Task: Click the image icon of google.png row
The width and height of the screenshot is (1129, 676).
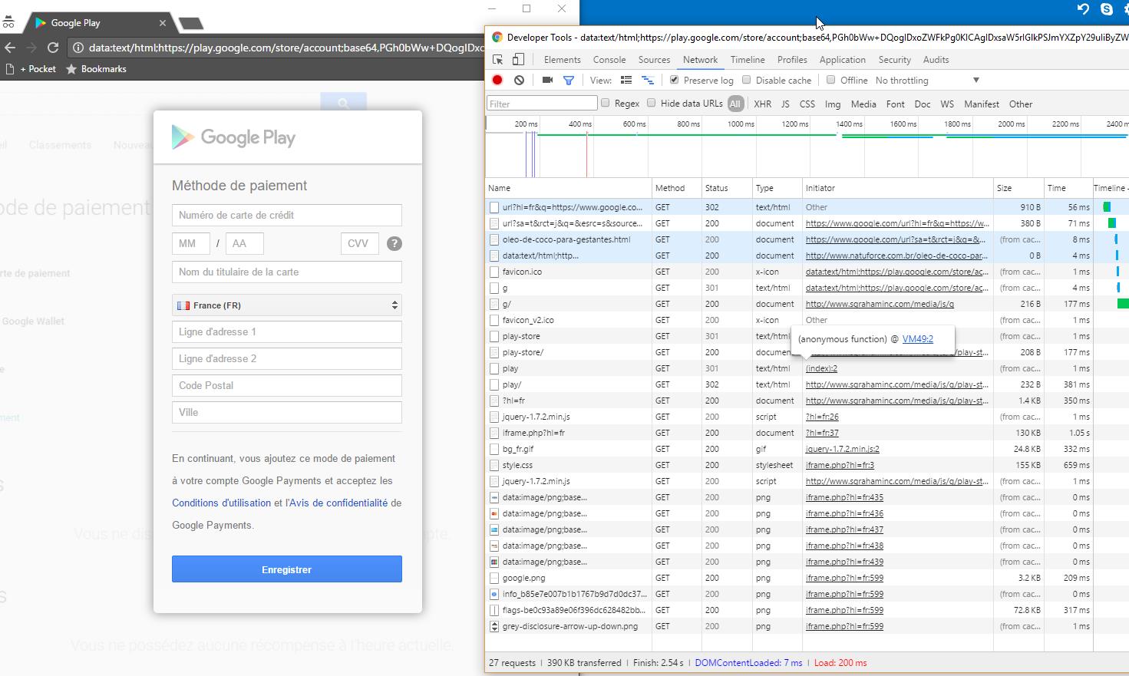Action: tap(494, 578)
